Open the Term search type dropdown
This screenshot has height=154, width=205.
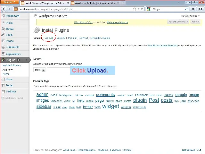[44, 70]
